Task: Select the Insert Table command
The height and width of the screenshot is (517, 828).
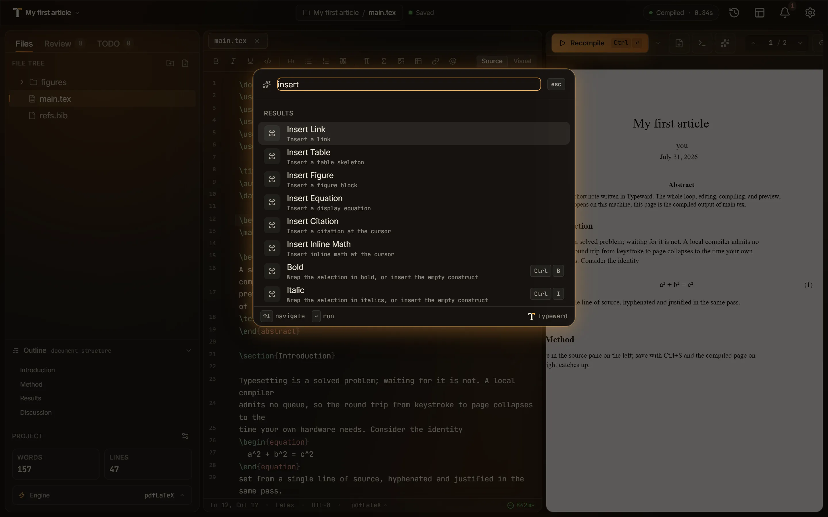Action: [414, 156]
